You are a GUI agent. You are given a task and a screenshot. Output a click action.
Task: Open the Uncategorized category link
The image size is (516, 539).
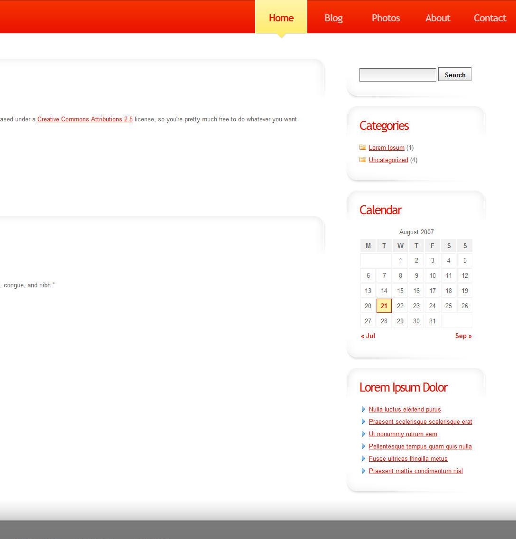point(388,160)
